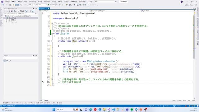Click the Live Share button
This screenshot has width=199, height=112.
click(x=189, y=5)
